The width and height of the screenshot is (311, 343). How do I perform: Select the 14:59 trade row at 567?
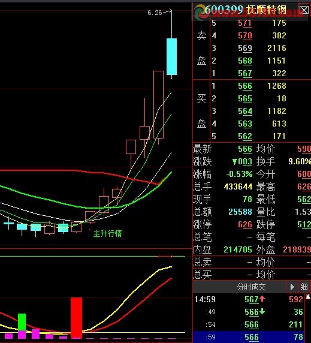249,299
